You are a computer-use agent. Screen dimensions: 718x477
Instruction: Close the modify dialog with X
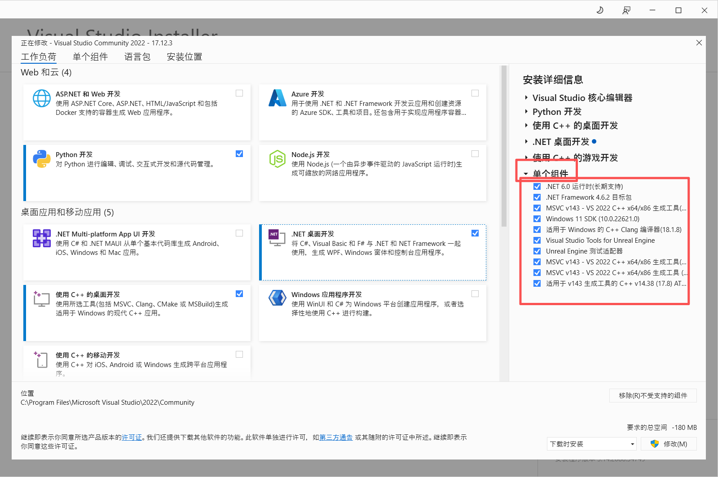699,43
